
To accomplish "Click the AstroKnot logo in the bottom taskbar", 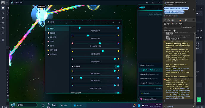I will point(13,105).
